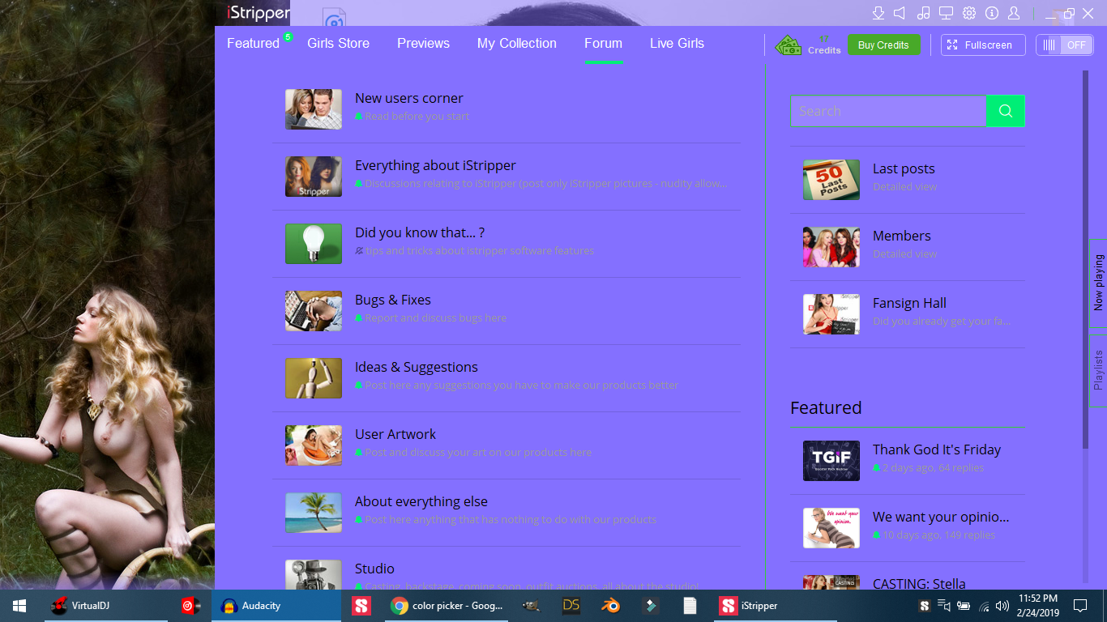Open the settings gear icon
Viewport: 1107px width, 622px height.
tap(968, 13)
